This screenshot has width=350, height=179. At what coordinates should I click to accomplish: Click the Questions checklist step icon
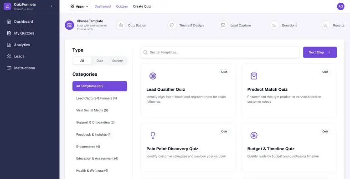[x=274, y=25]
